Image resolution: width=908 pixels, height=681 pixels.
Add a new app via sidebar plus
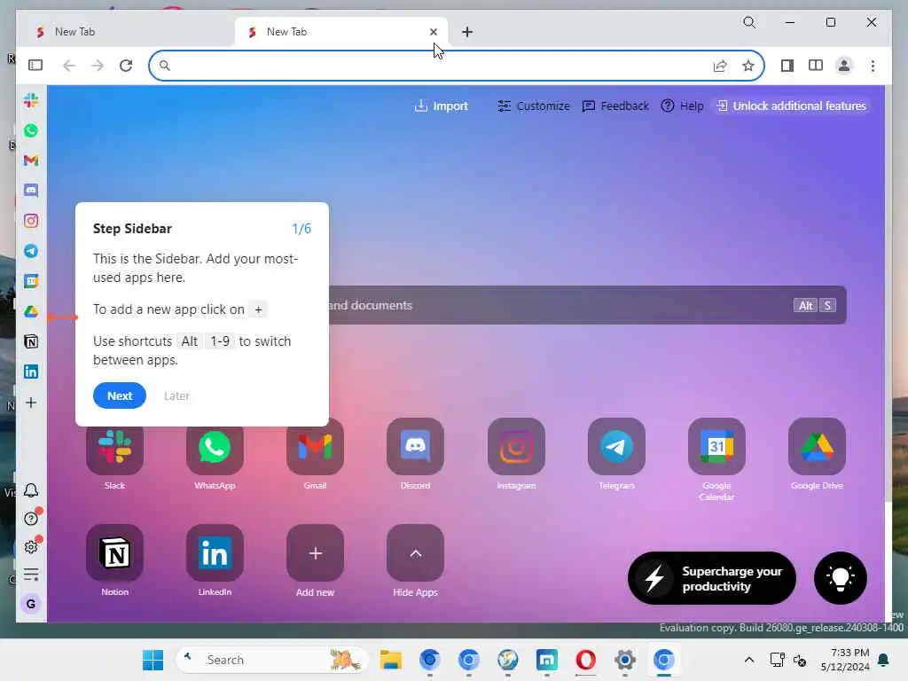point(31,403)
